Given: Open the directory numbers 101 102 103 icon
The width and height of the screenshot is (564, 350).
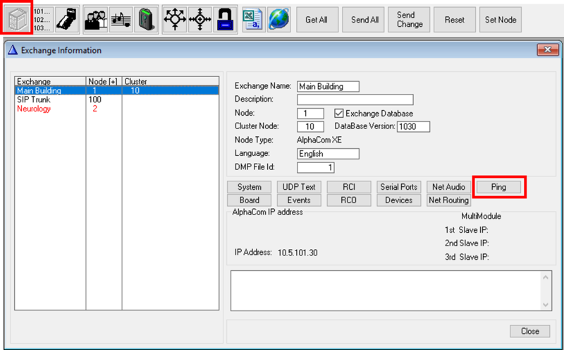Looking at the screenshot, I should point(42,20).
